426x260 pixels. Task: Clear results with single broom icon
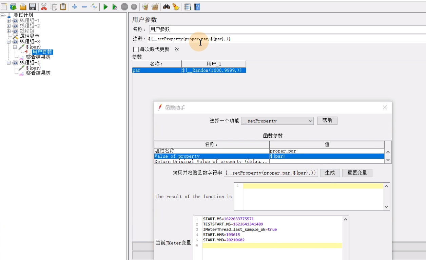145,6
